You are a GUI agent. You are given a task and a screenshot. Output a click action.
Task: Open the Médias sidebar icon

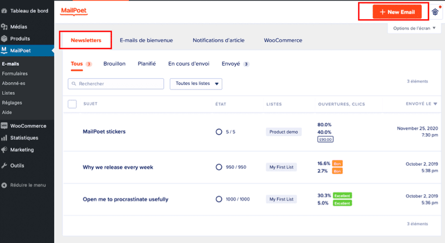4,27
